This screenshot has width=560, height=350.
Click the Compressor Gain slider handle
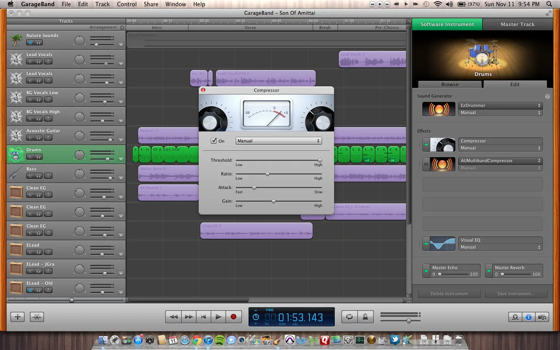pos(273,201)
